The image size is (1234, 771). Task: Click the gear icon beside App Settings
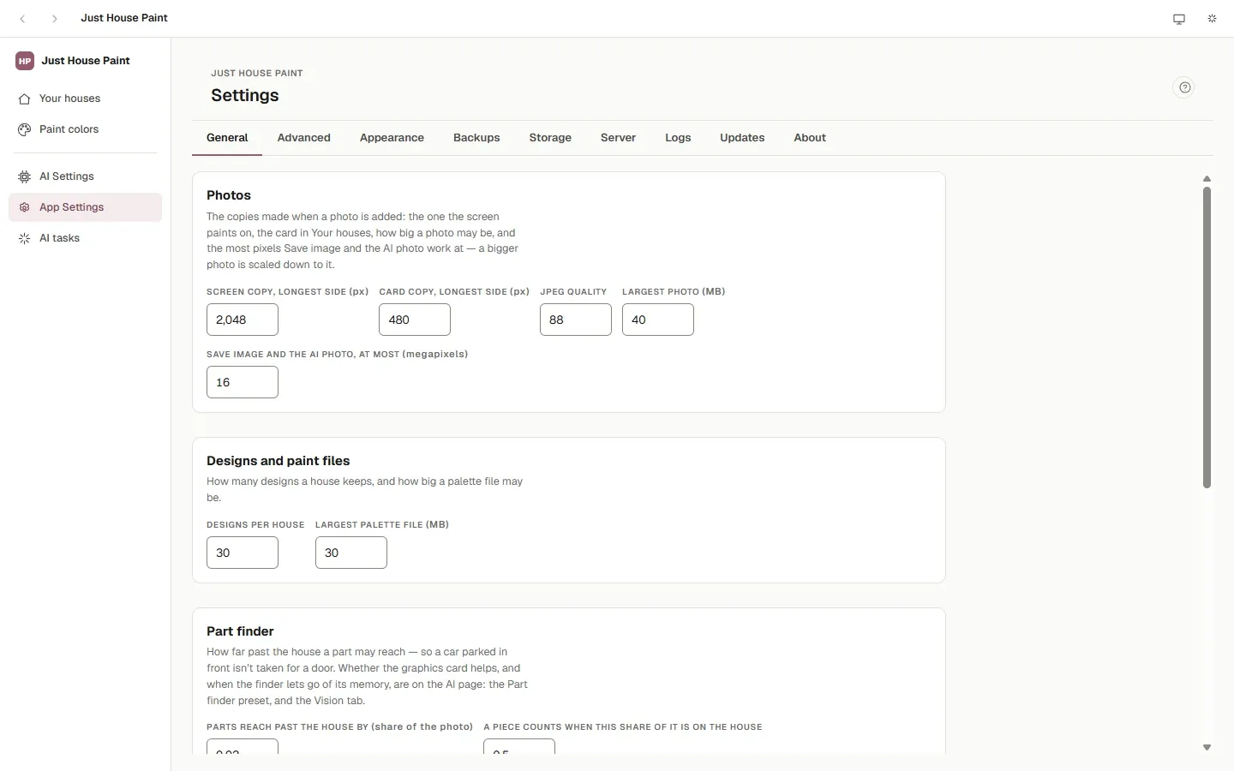(25, 207)
